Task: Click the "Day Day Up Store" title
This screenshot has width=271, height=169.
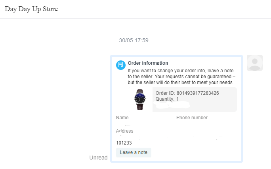Action: pyautogui.click(x=31, y=9)
